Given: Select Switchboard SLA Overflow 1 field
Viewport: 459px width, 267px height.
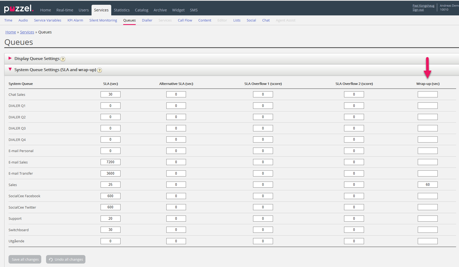Looking at the screenshot, I should coord(263,230).
